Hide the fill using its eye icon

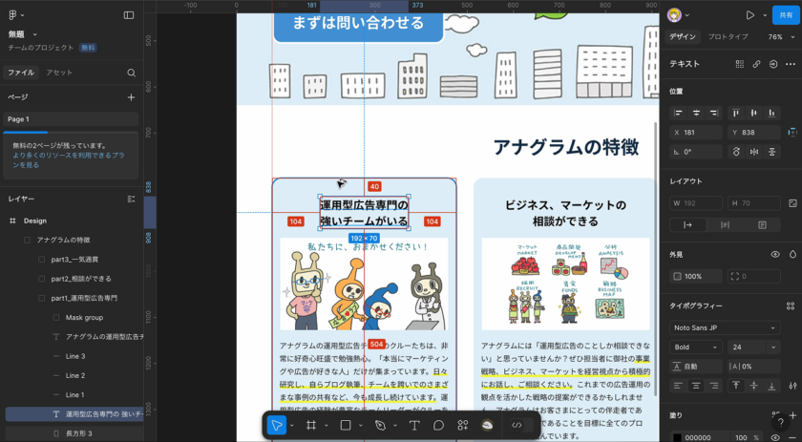click(774, 436)
